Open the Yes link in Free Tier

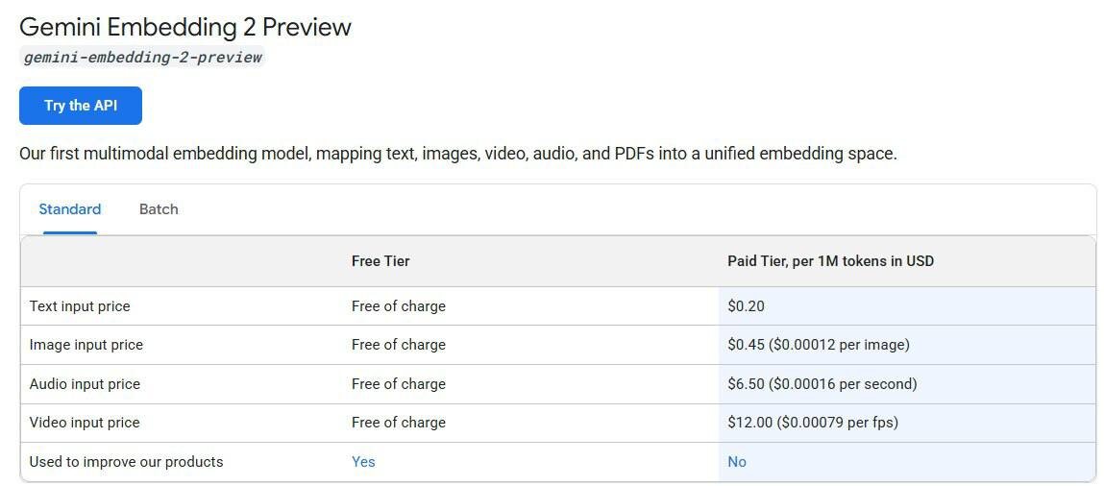[363, 462]
